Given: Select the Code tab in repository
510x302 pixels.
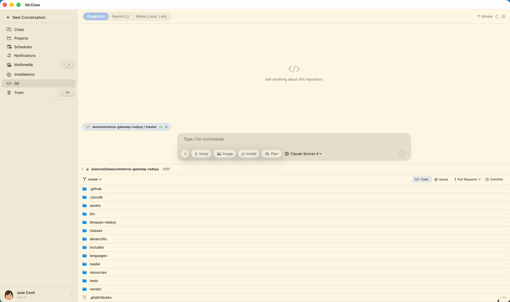Looking at the screenshot, I should [x=422, y=180].
